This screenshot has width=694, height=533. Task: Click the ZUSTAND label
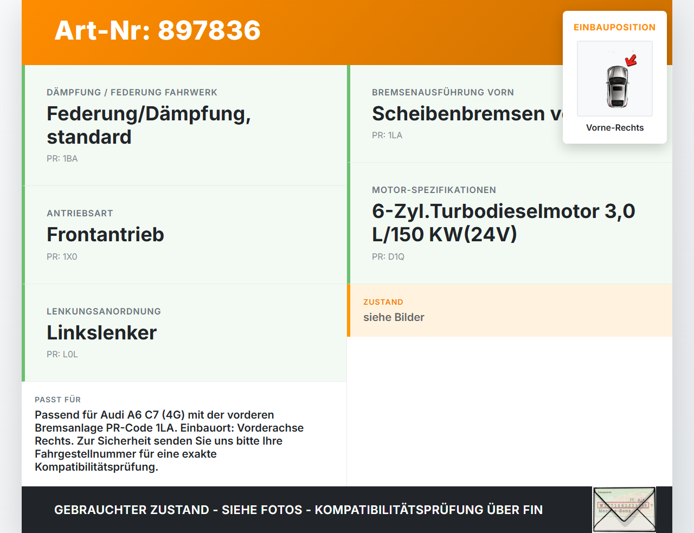point(383,303)
